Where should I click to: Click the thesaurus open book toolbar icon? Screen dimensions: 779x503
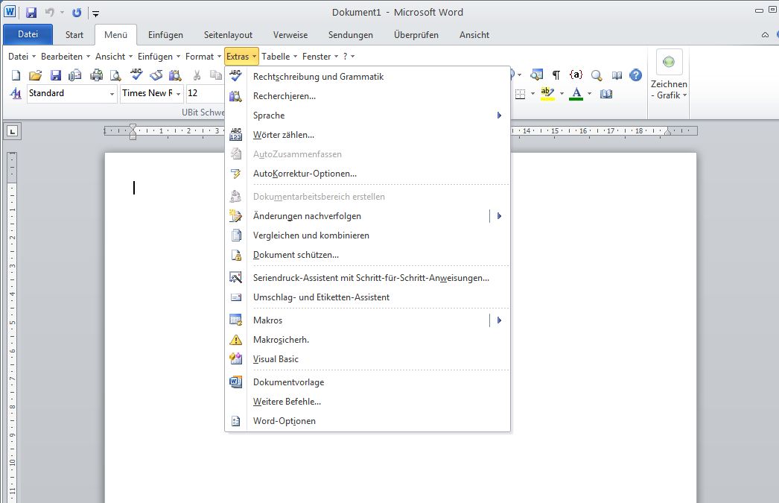click(x=156, y=75)
